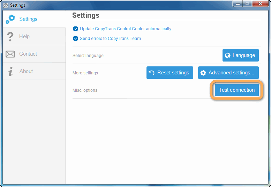Open the Settings tab label

pos(28,19)
